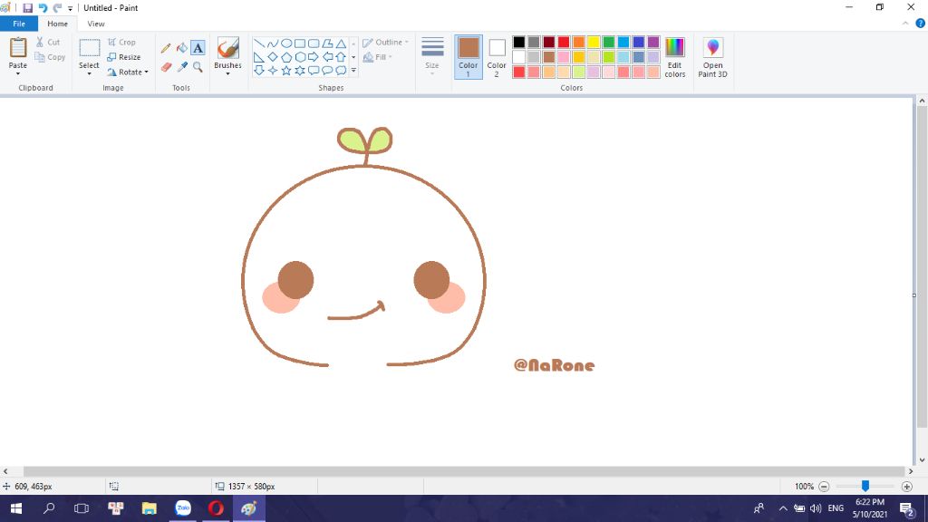Expand the Select options arrow
The width and height of the screenshot is (928, 522).
point(89,73)
